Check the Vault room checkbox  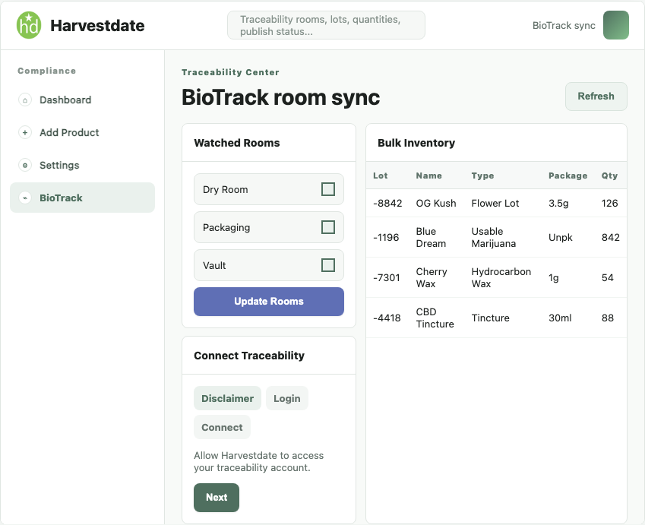(x=328, y=265)
